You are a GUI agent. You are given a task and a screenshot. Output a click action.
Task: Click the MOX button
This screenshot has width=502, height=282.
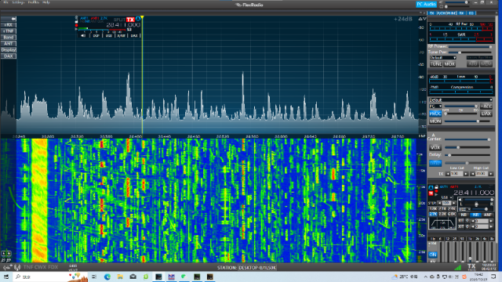pos(449,64)
